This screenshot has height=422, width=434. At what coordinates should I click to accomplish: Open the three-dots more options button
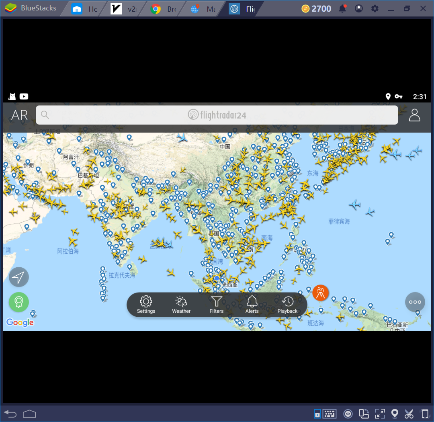pos(415,302)
